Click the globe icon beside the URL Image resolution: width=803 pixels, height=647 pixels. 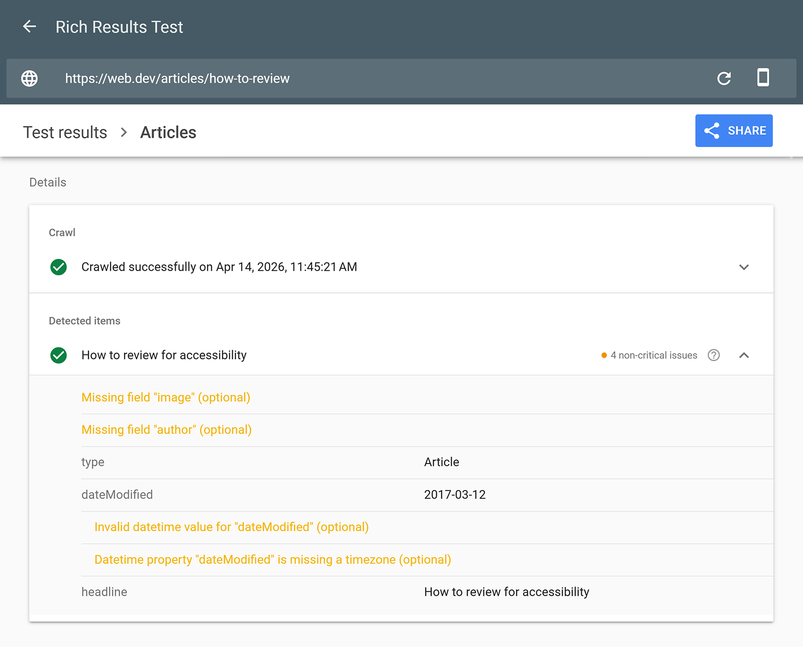[x=29, y=78]
